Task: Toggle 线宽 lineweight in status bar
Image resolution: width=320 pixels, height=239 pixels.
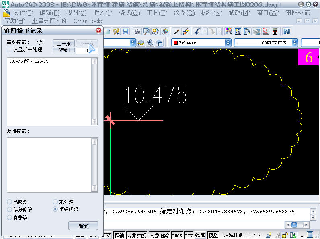Action: pos(200,235)
